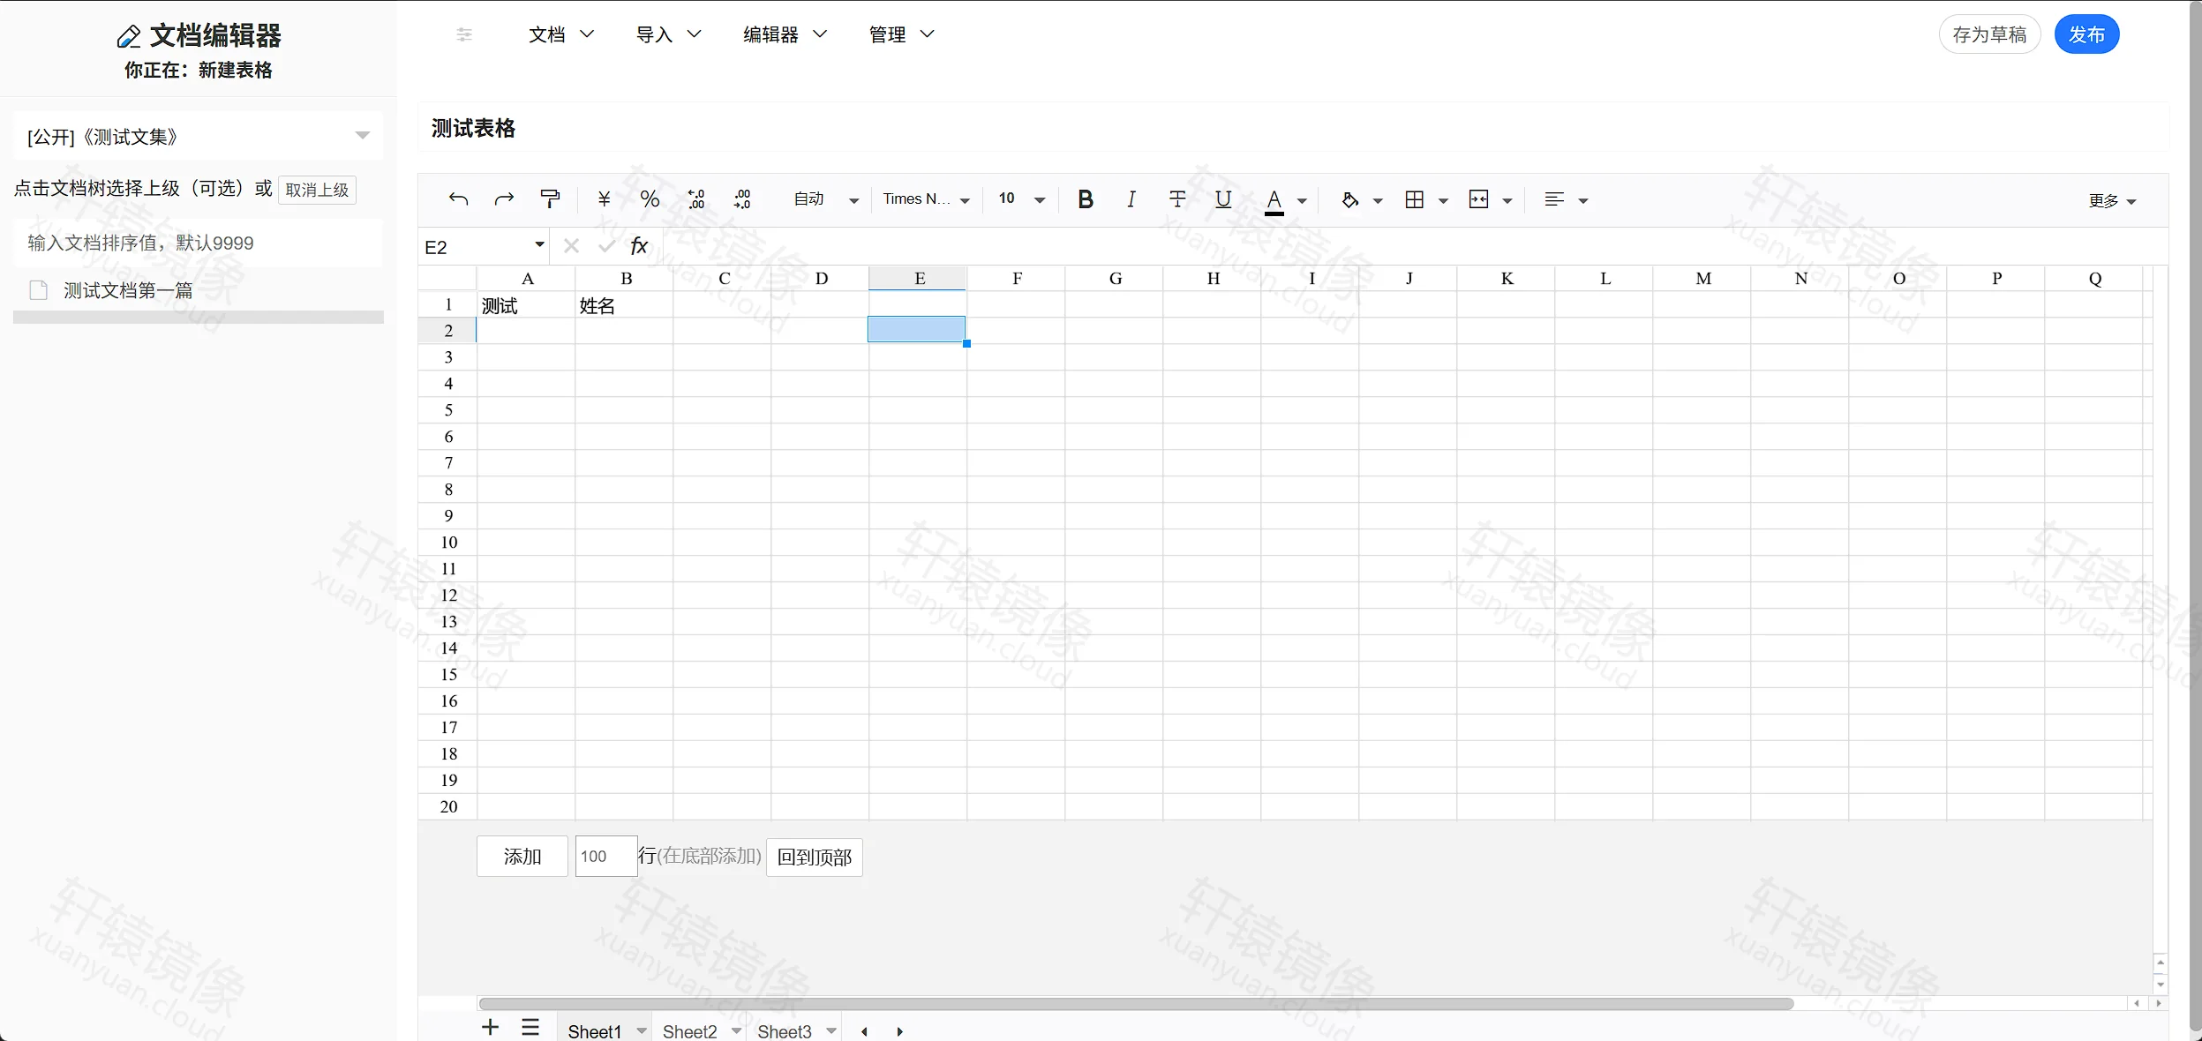Click the formula bar cancel X icon

click(x=571, y=246)
